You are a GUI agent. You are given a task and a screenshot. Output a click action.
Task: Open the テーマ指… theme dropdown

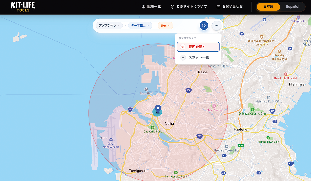point(140,26)
